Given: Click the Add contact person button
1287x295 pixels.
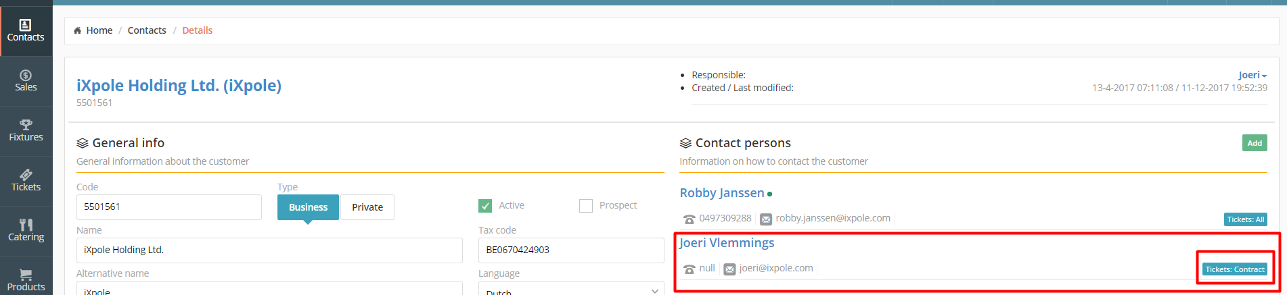Looking at the screenshot, I should pos(1254,143).
